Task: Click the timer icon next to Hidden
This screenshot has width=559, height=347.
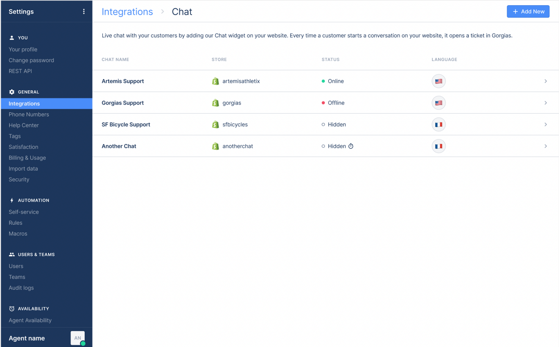Action: [351, 146]
